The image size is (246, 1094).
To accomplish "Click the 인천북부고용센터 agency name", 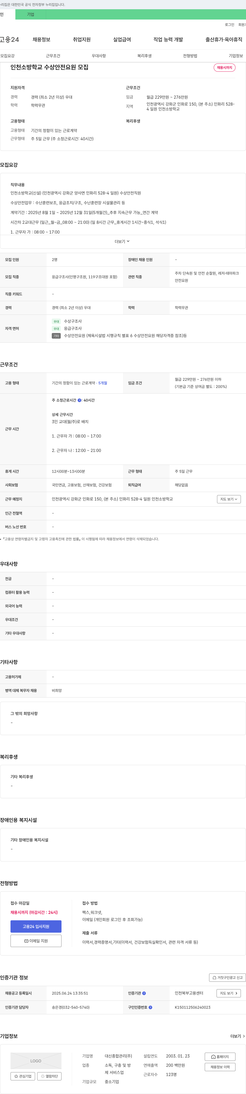I will pos(189,993).
